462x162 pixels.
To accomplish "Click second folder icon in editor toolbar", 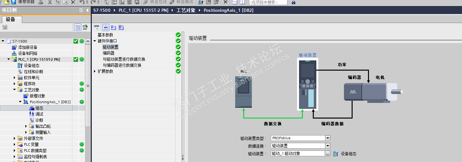I will click(121, 27).
